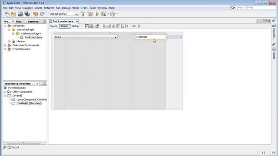Open the Navigate menu
This screenshot has height=156, width=278.
tap(27, 8)
